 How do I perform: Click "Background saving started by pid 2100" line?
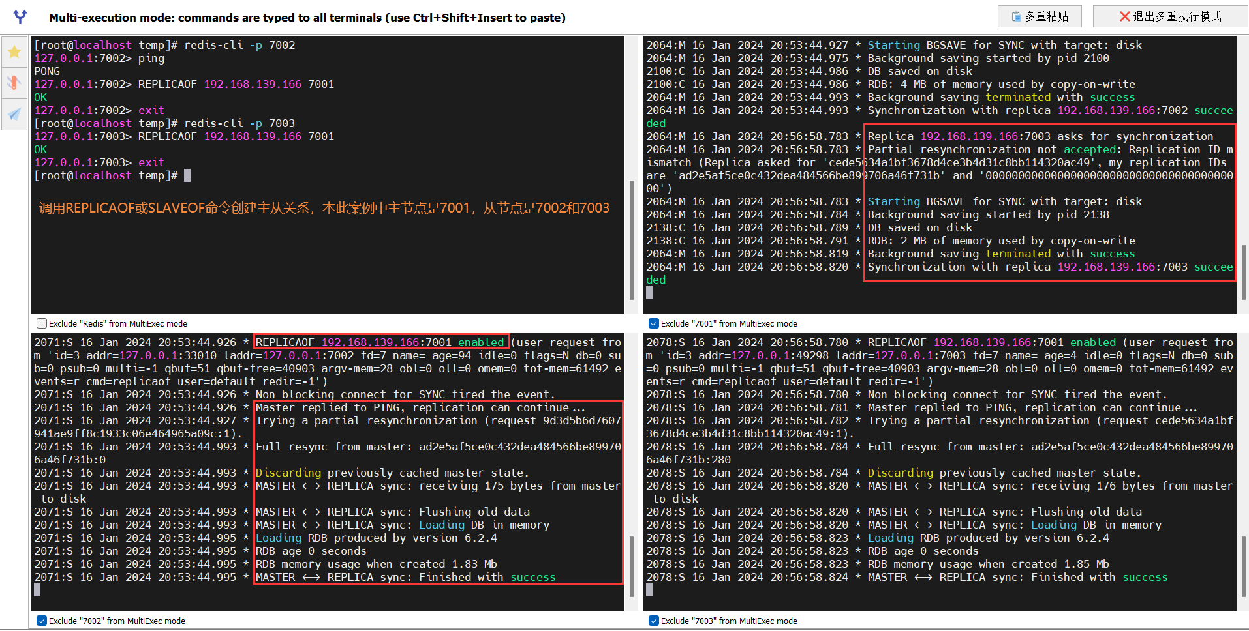[x=988, y=58]
